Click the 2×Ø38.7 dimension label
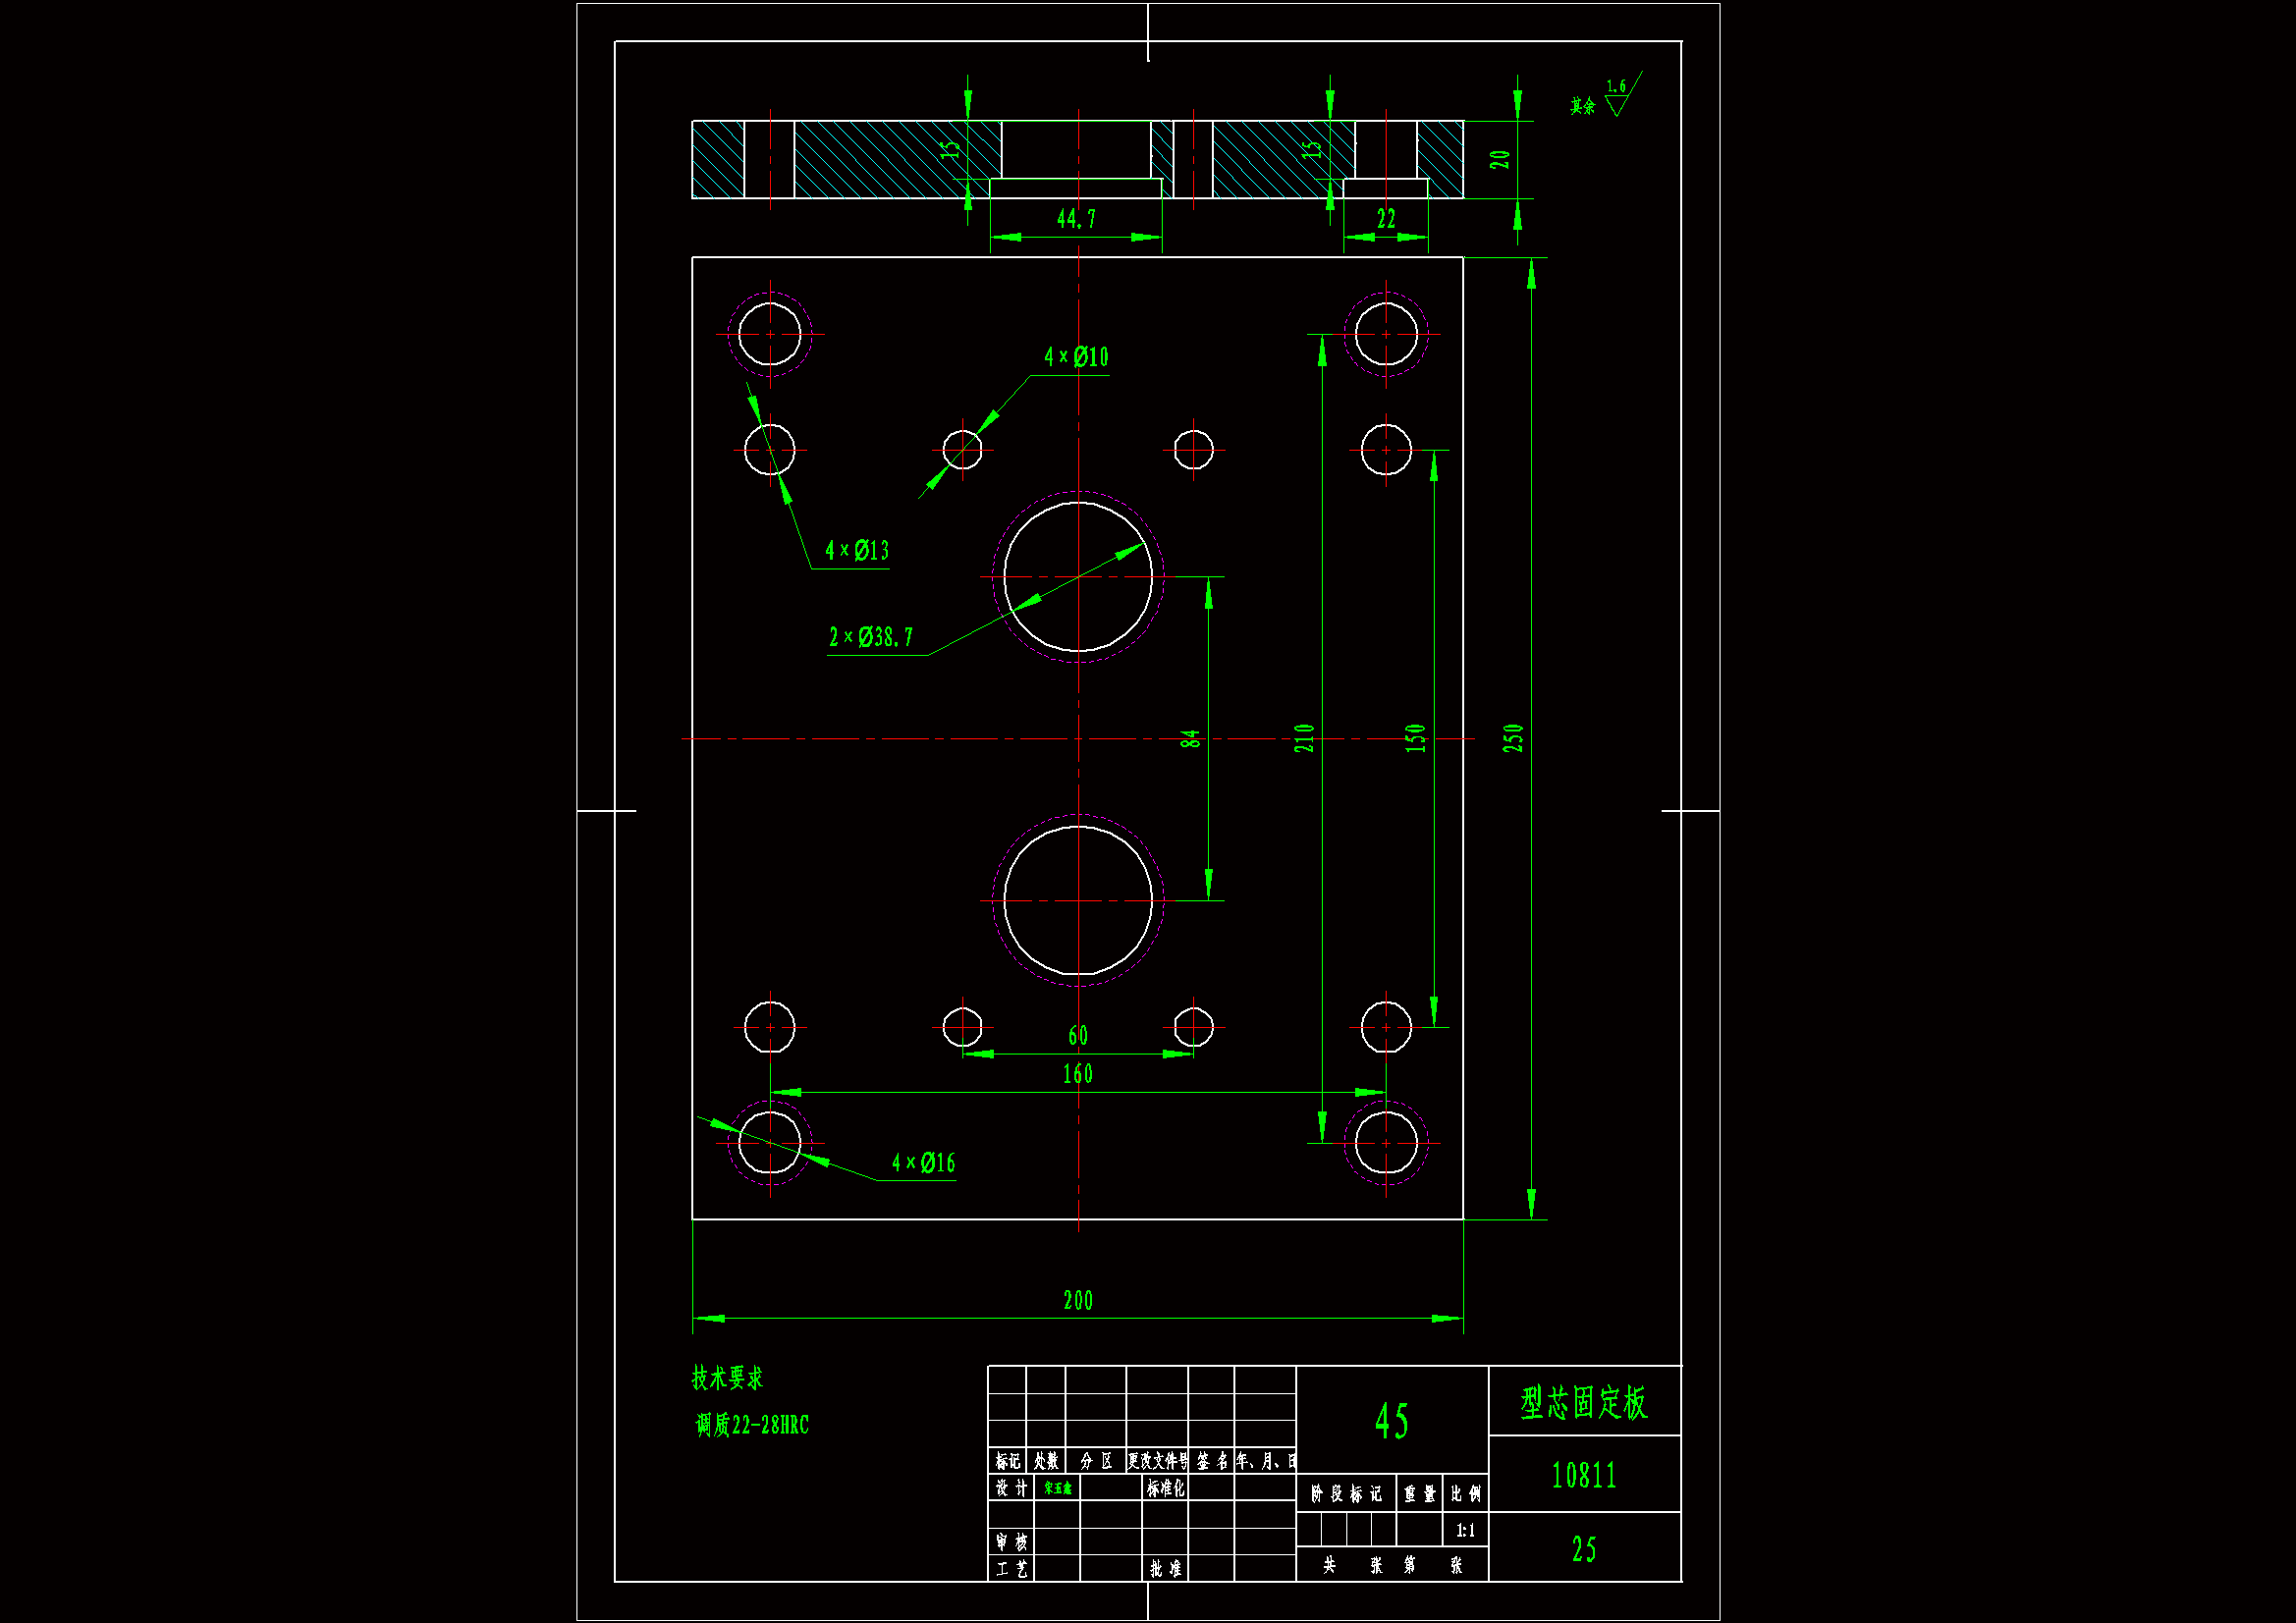 (870, 637)
